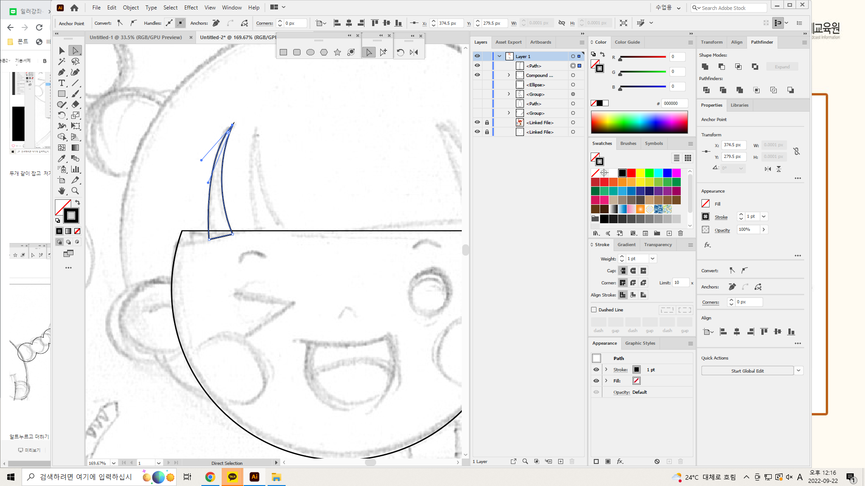Click the hex color input field

pos(674,103)
